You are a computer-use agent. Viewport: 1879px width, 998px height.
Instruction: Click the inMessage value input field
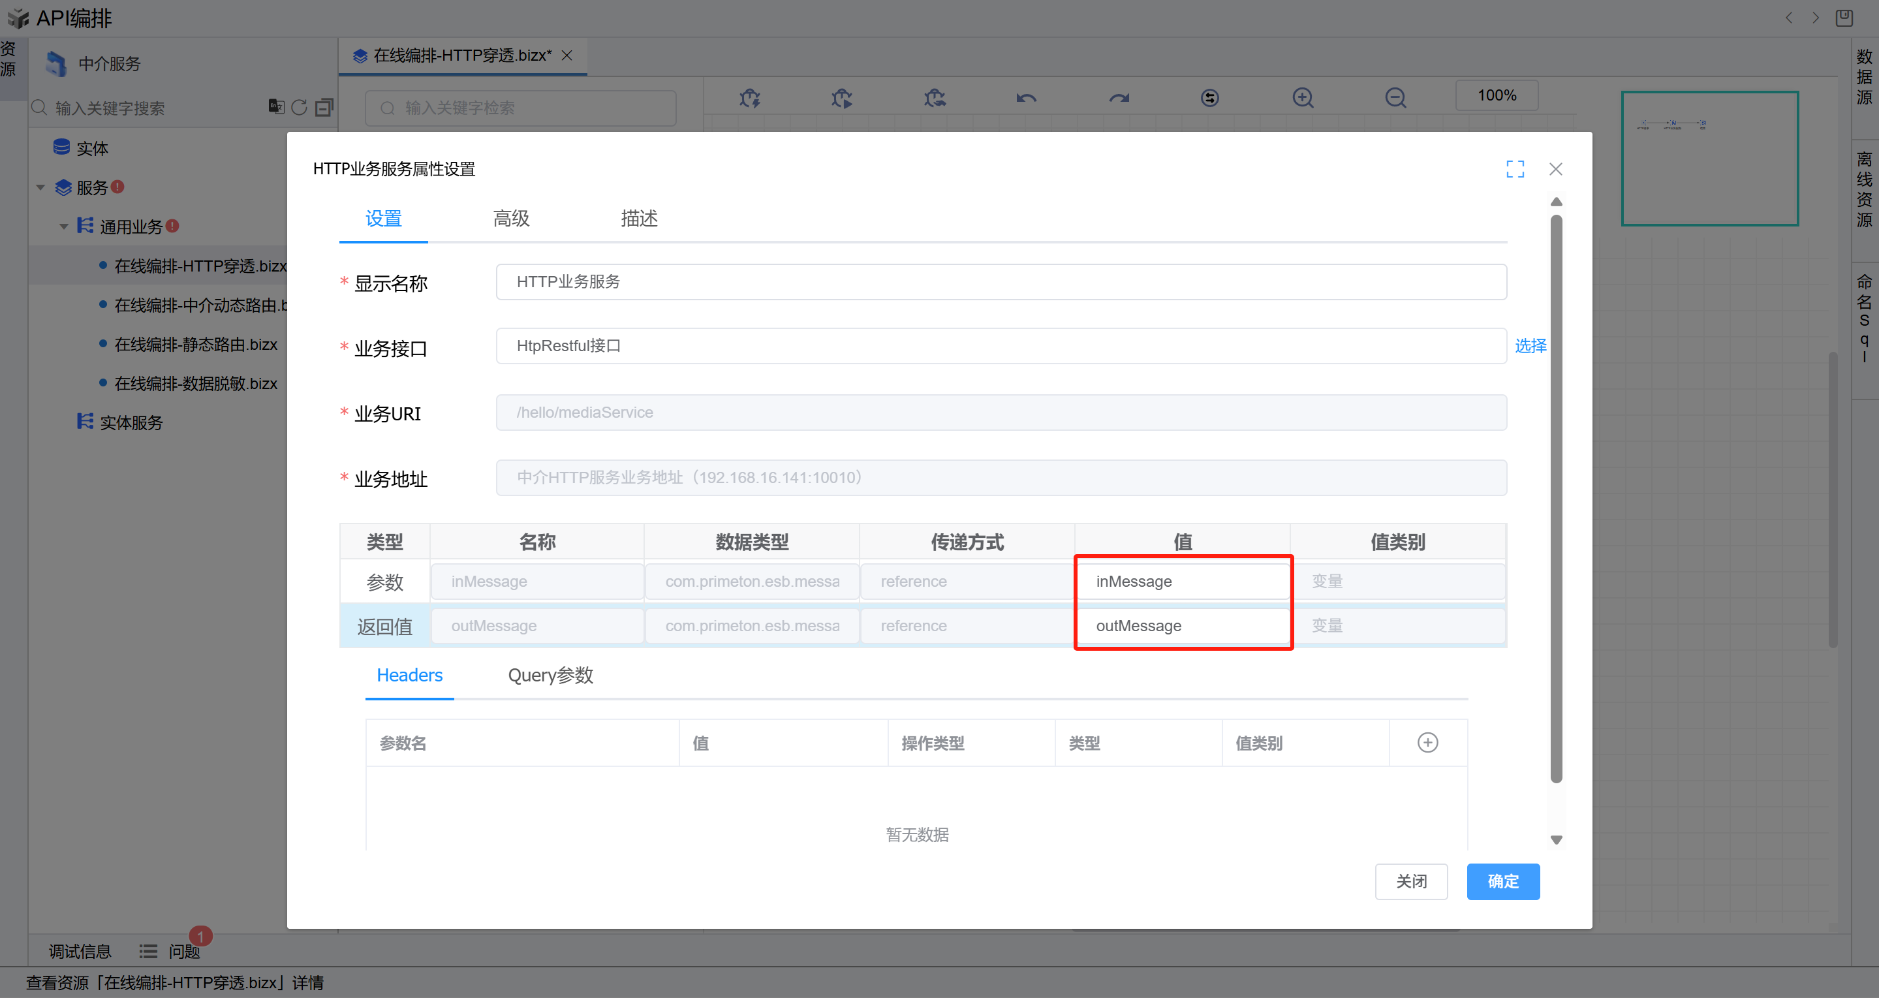(x=1182, y=582)
